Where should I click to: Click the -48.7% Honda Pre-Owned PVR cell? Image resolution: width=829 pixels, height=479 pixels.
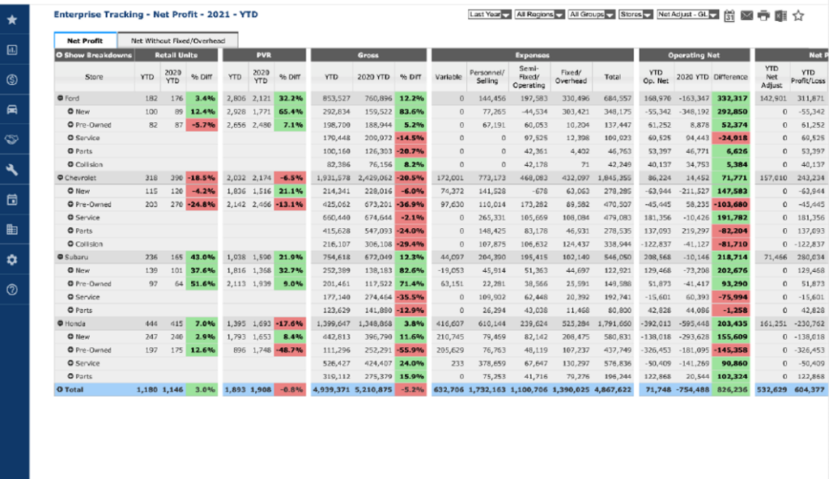[290, 350]
